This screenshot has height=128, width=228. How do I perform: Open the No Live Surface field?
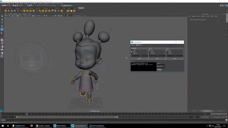click(x=53, y=6)
